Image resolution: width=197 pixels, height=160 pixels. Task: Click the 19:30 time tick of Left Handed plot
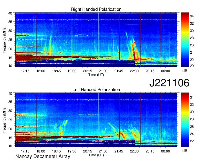click(72, 151)
